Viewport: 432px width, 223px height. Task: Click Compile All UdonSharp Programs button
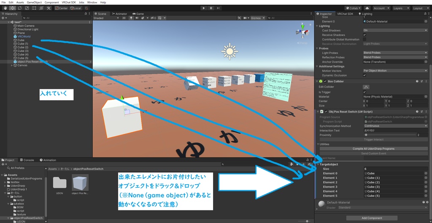click(374, 149)
